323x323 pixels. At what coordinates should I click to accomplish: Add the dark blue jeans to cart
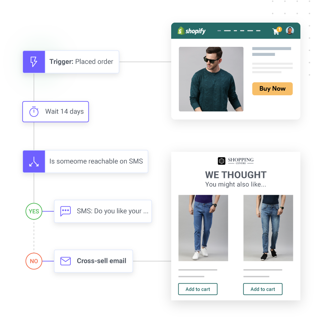[263, 289]
